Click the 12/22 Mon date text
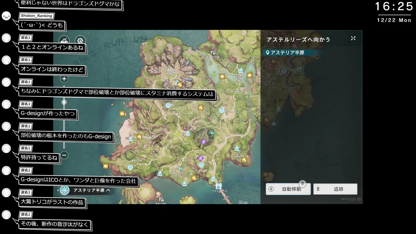Image resolution: width=416 pixels, height=234 pixels. [394, 20]
